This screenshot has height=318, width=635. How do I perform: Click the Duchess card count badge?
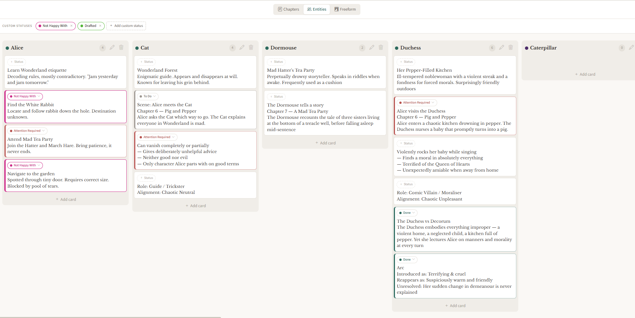[492, 48]
